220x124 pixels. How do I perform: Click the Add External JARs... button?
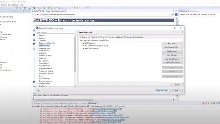click(x=172, y=48)
